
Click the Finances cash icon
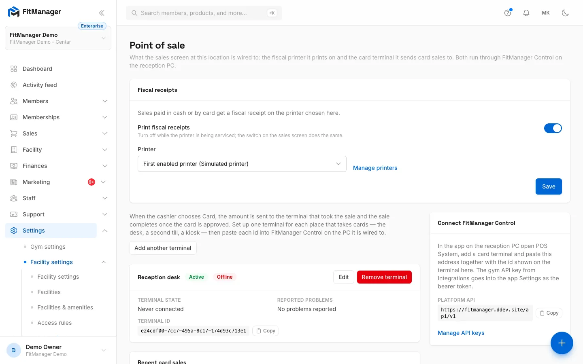pos(14,166)
